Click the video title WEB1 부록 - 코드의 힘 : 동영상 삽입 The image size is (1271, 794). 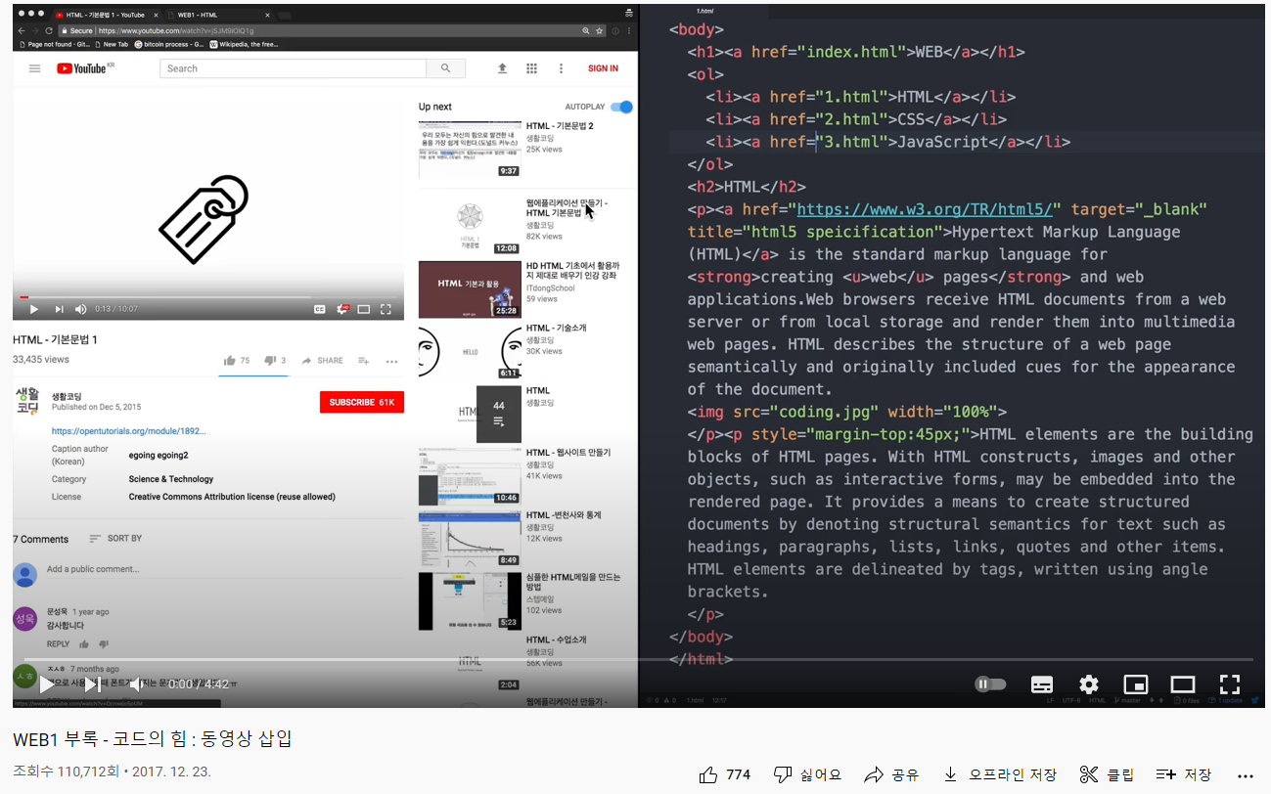coord(153,739)
